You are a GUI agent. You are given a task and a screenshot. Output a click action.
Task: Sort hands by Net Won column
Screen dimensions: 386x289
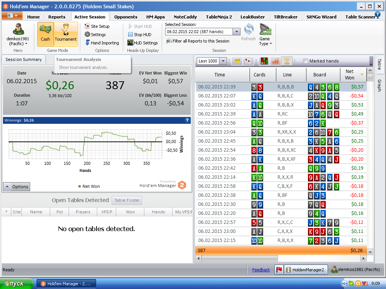point(353,75)
